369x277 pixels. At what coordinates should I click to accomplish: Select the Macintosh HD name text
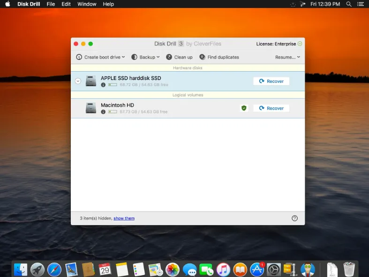pyautogui.click(x=117, y=105)
